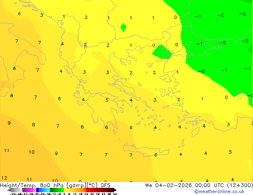This screenshot has width=253, height=195.
Task: Click the '12' temperature value on the map
Action: coord(4,178)
